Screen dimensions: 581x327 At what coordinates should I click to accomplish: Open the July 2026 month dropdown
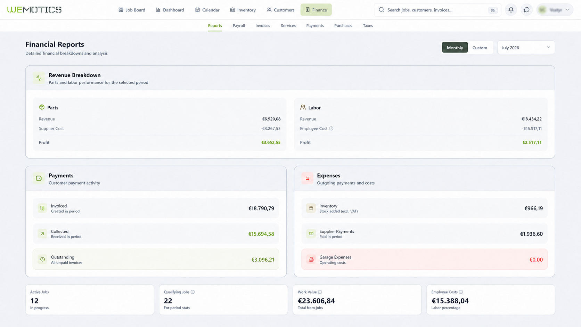(526, 48)
